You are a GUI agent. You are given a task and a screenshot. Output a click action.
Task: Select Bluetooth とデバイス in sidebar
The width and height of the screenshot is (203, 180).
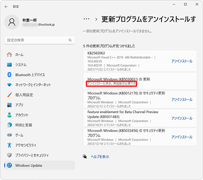coord(39,74)
